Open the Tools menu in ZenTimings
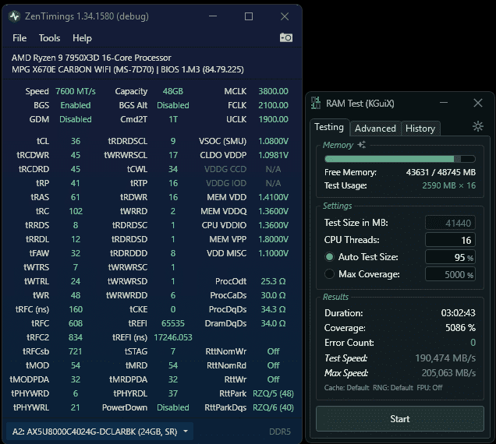 coord(49,38)
